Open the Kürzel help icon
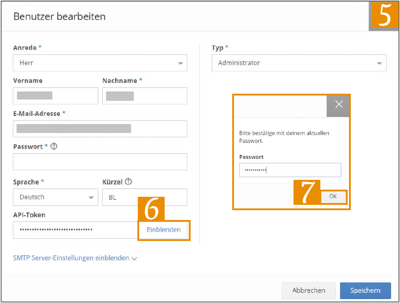Viewport: 400px width, 303px height. click(x=128, y=182)
